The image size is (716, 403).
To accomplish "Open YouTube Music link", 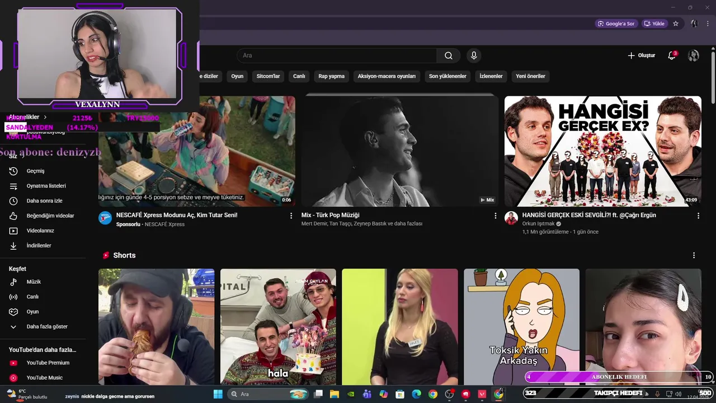I will [x=44, y=378].
